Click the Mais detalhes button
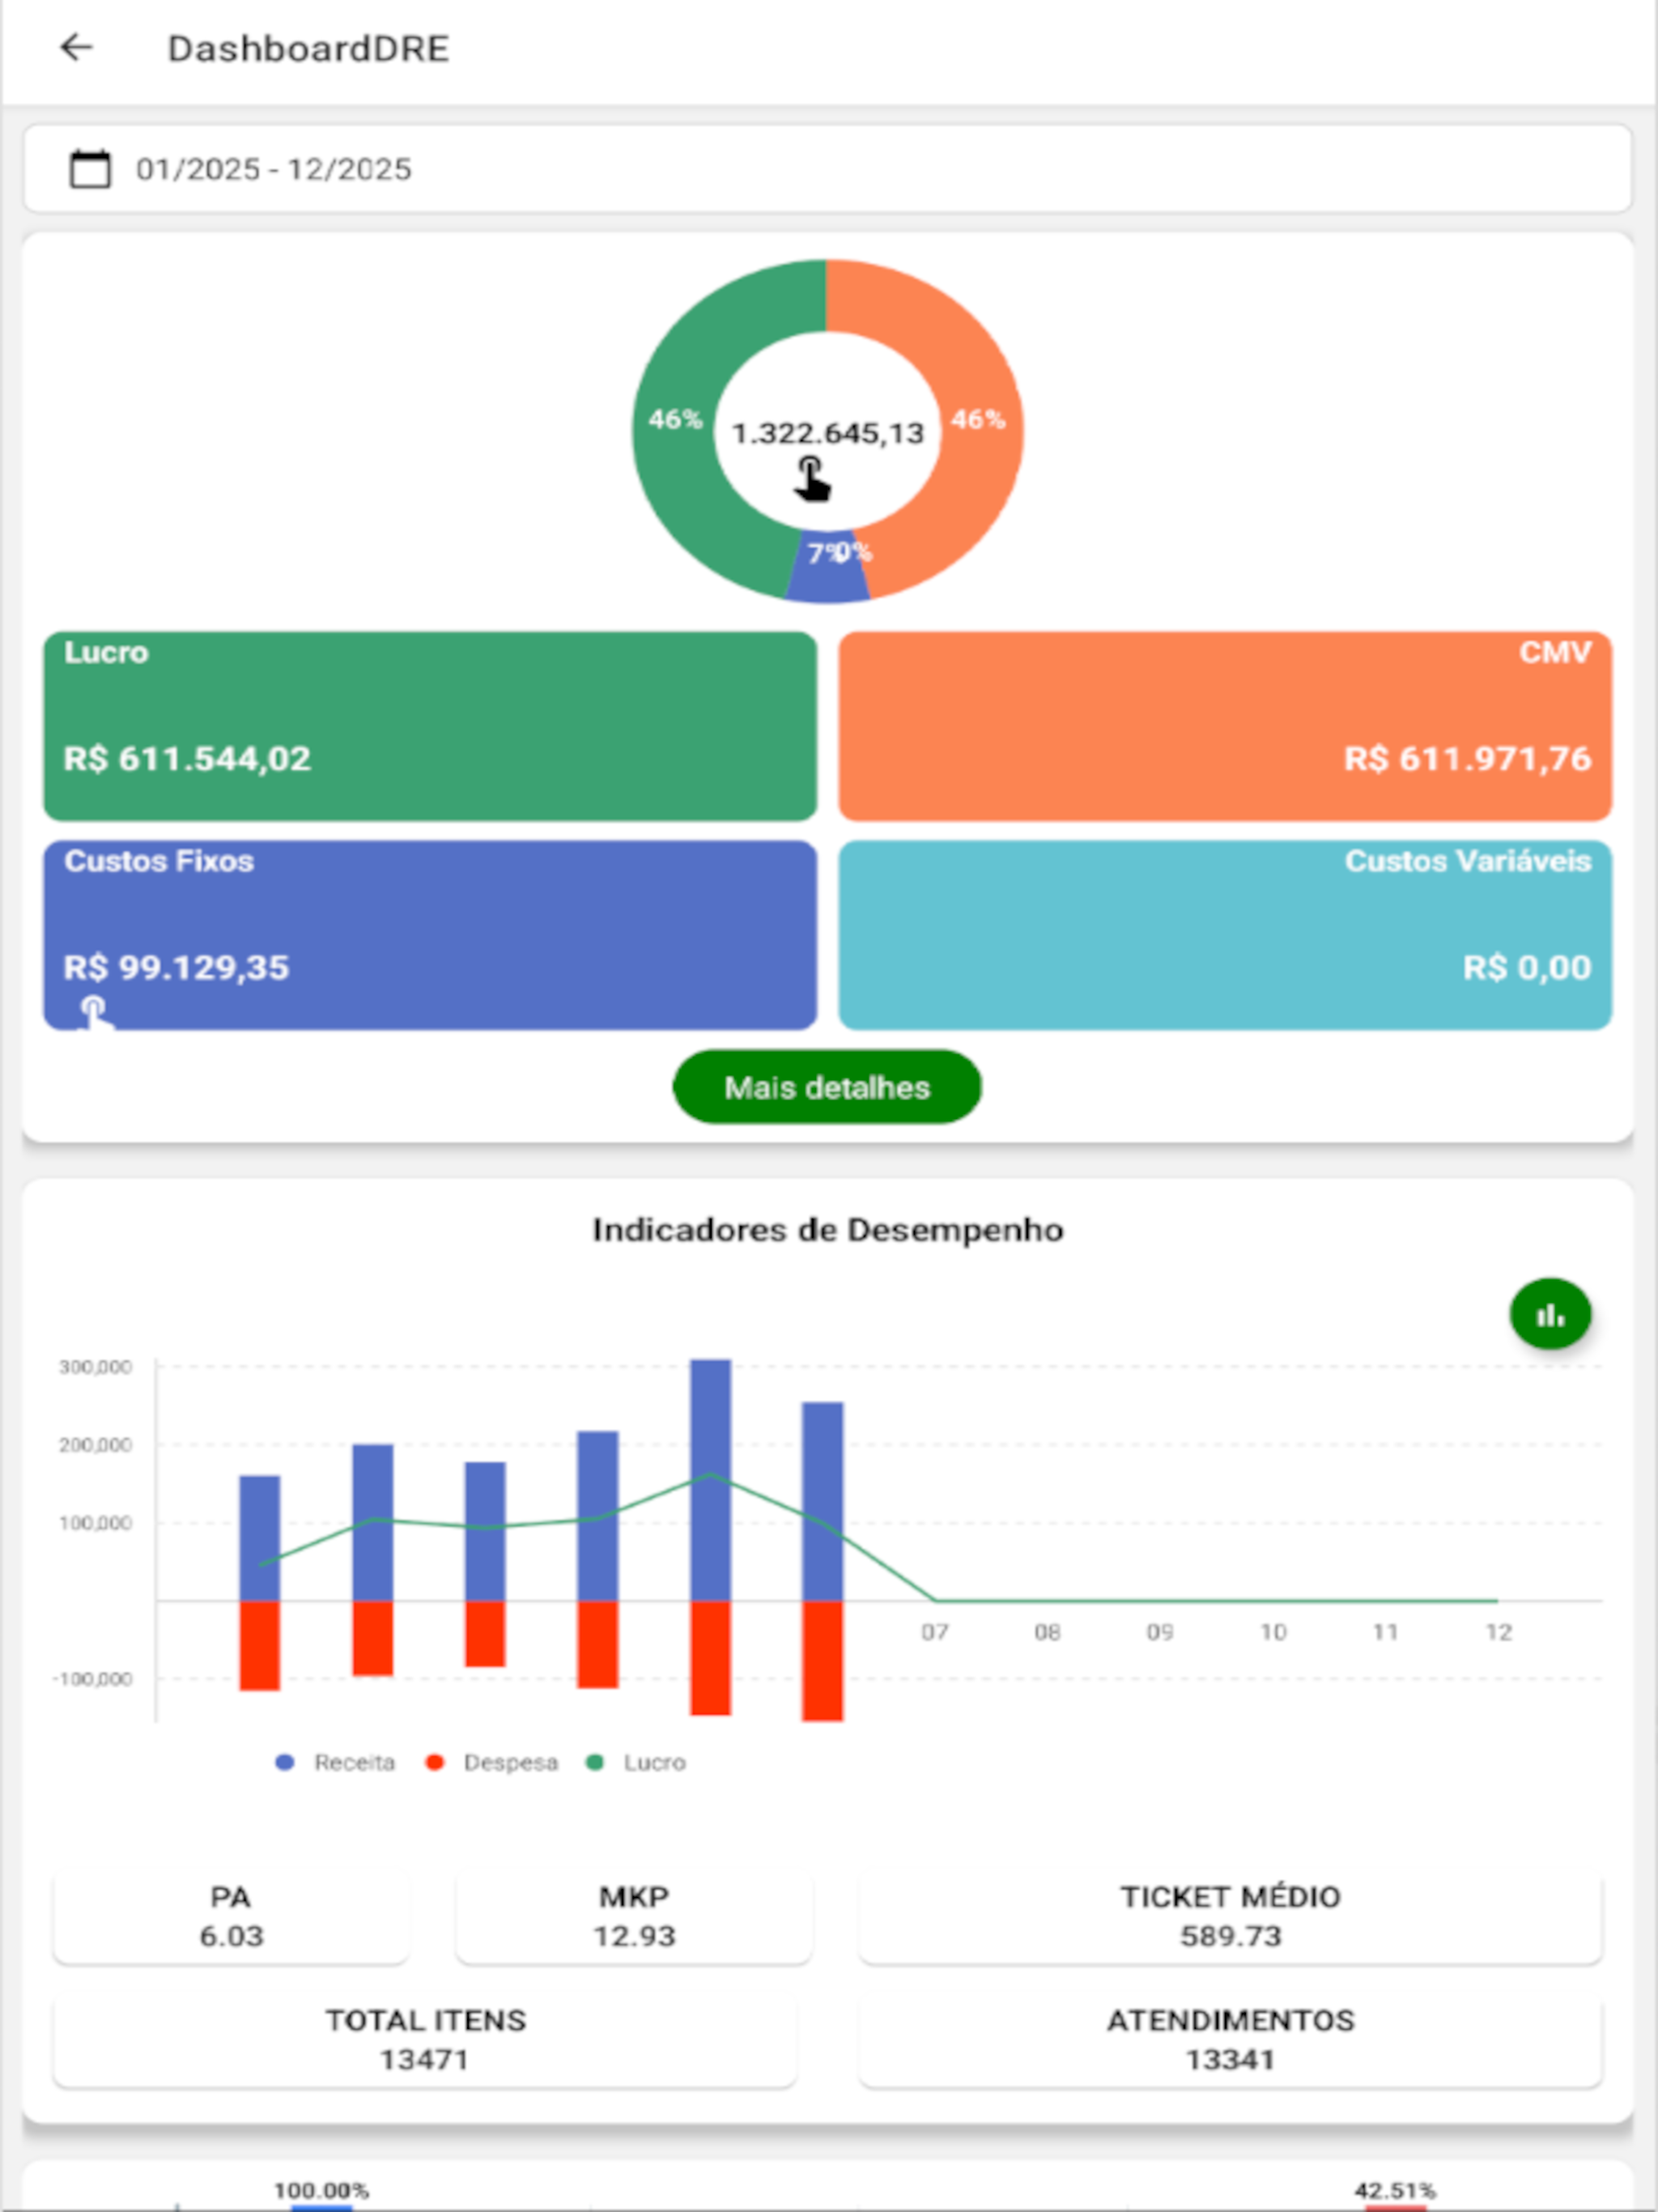1658x2212 pixels. [x=827, y=1087]
